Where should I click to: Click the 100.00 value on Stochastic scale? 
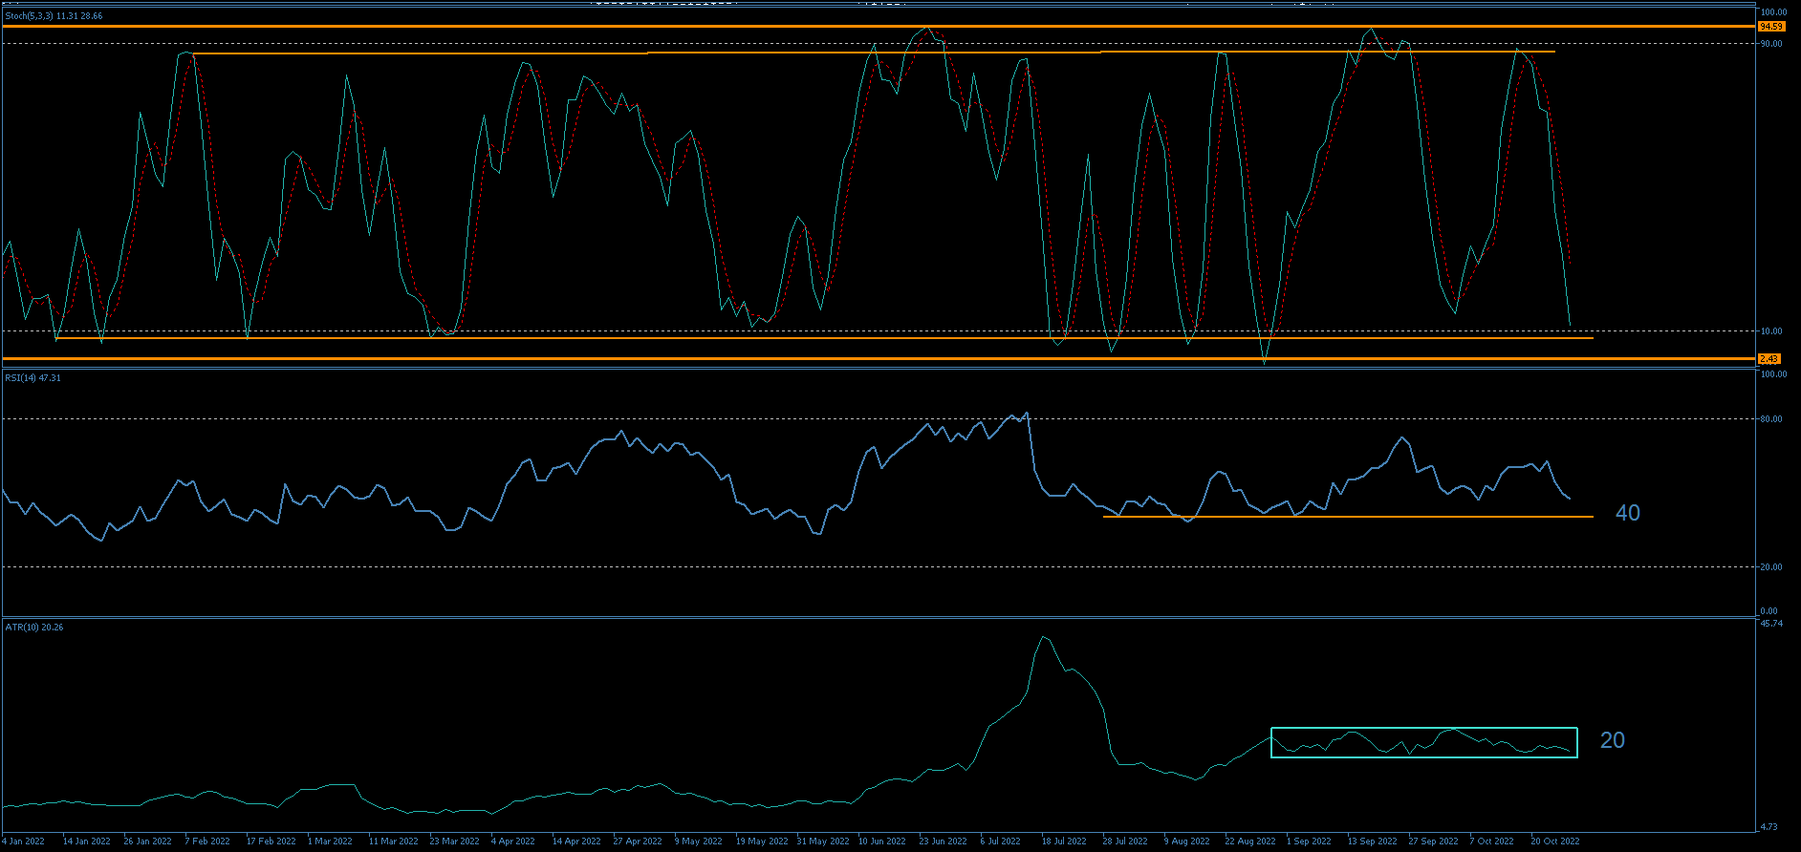(1773, 12)
